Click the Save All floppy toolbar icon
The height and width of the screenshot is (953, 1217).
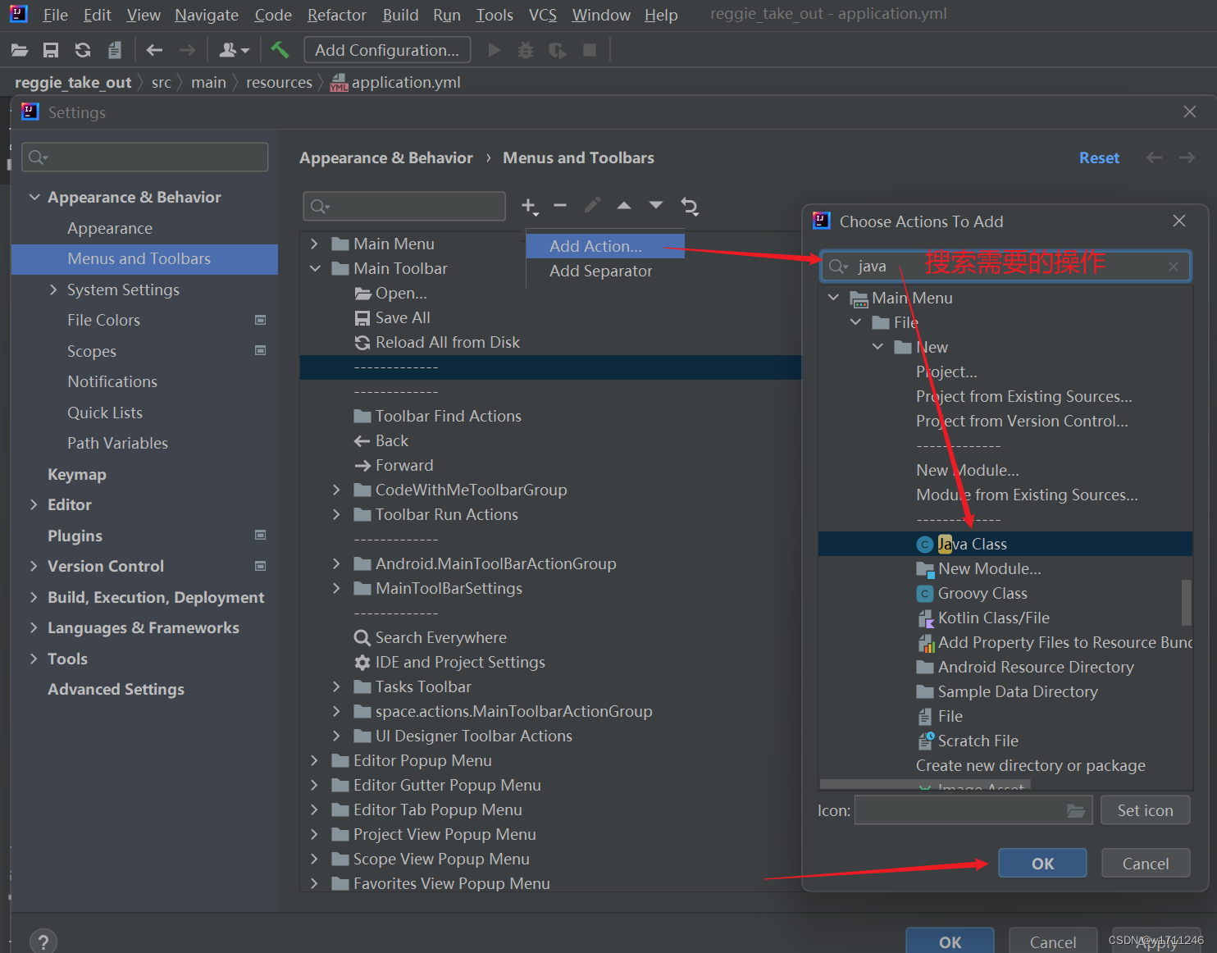pyautogui.click(x=51, y=51)
